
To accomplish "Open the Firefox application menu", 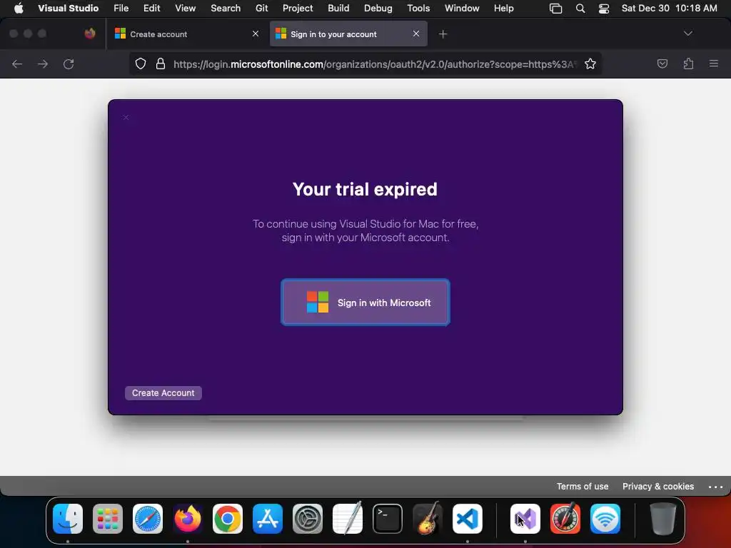I will (x=714, y=64).
